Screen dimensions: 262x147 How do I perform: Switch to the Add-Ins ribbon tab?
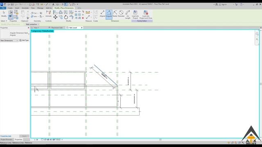click(x=49, y=8)
